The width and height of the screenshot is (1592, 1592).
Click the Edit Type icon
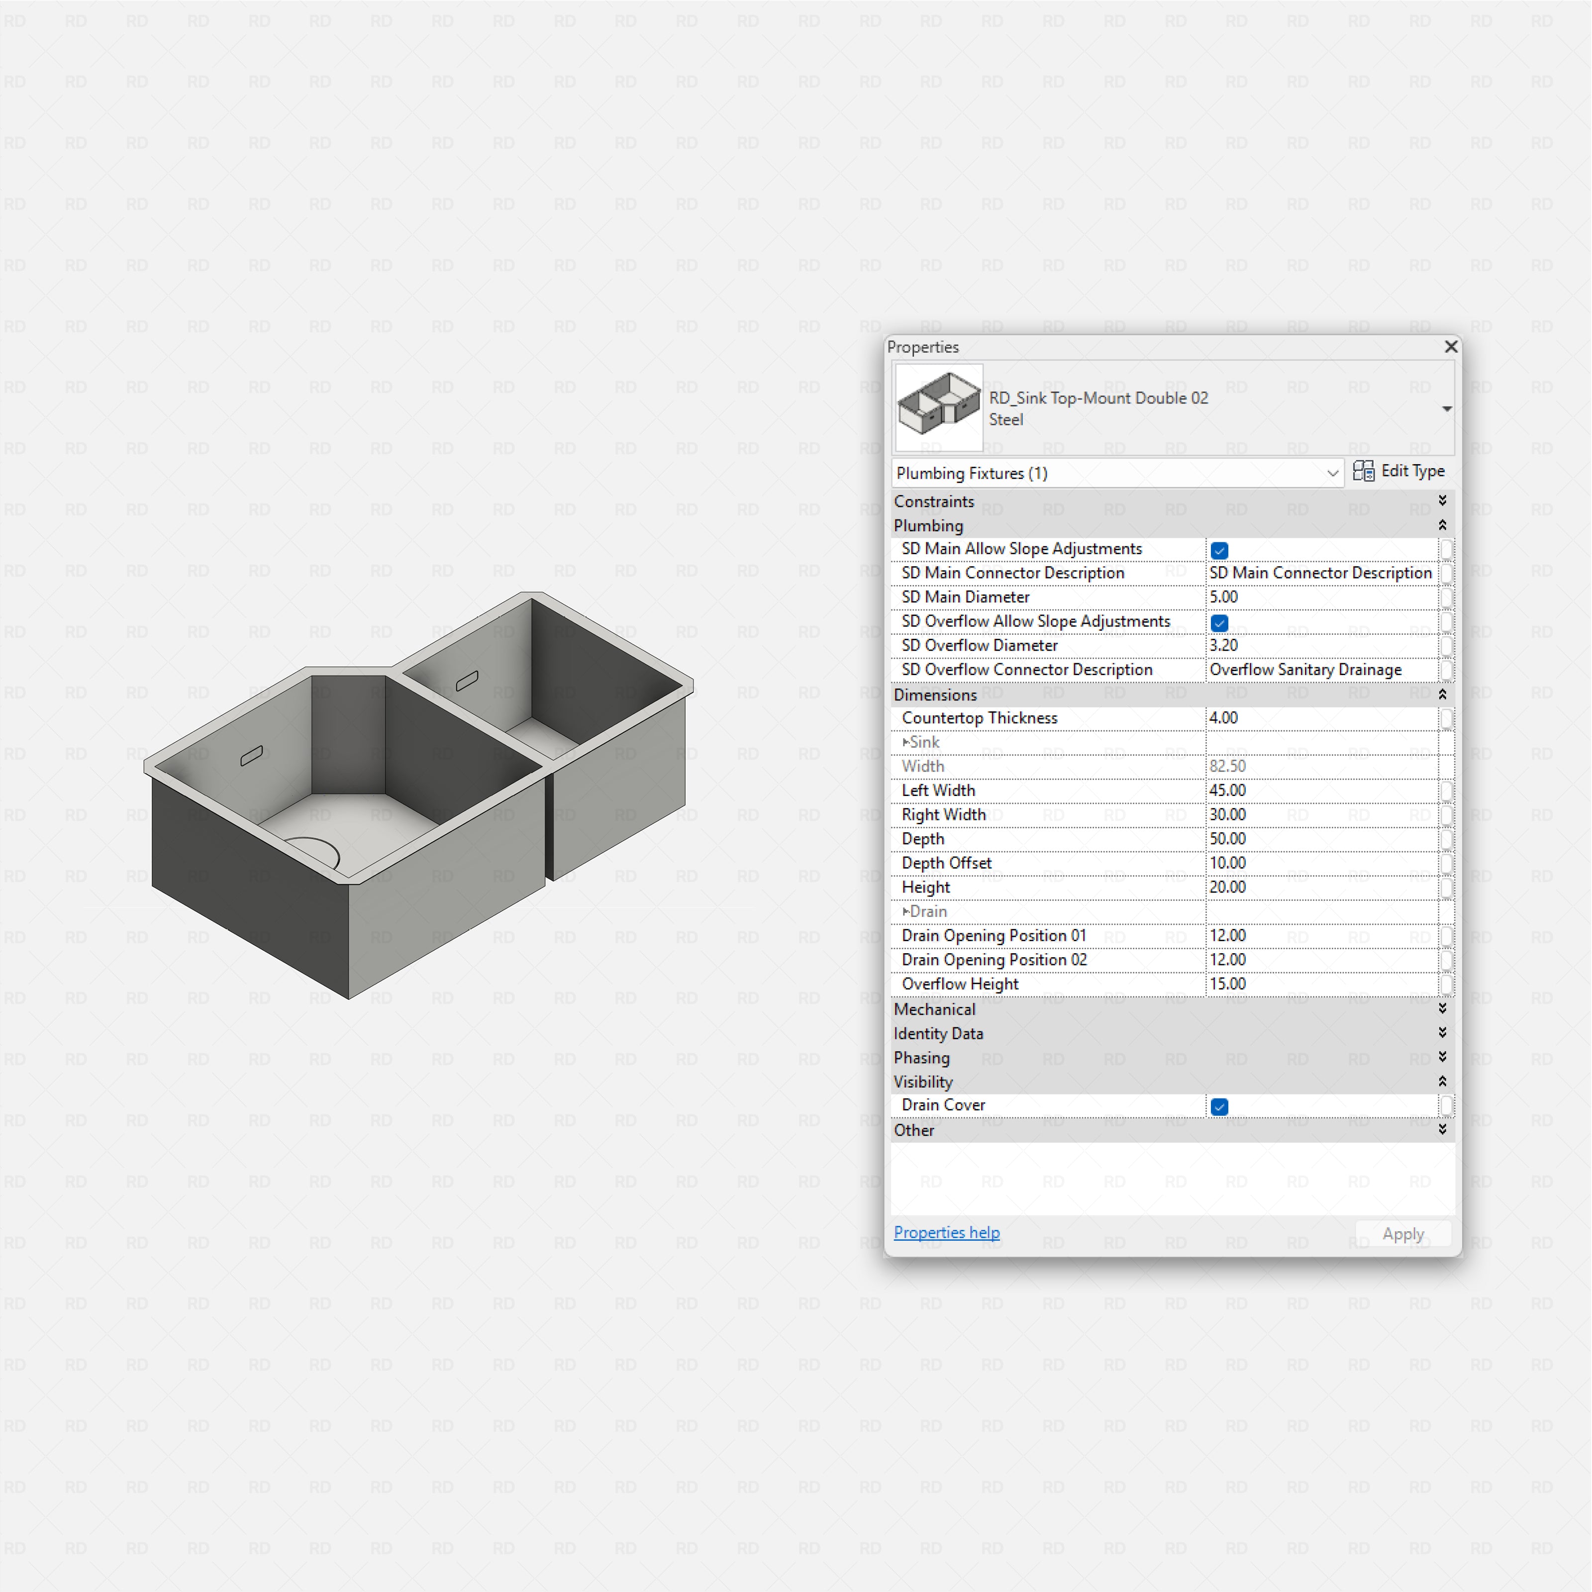tap(1364, 471)
